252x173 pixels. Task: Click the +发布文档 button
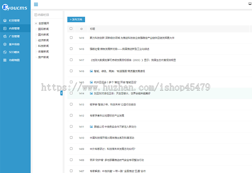pyautogui.click(x=76, y=19)
